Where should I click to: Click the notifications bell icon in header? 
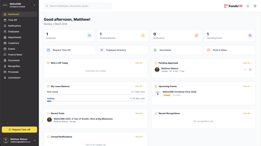click(x=247, y=6)
